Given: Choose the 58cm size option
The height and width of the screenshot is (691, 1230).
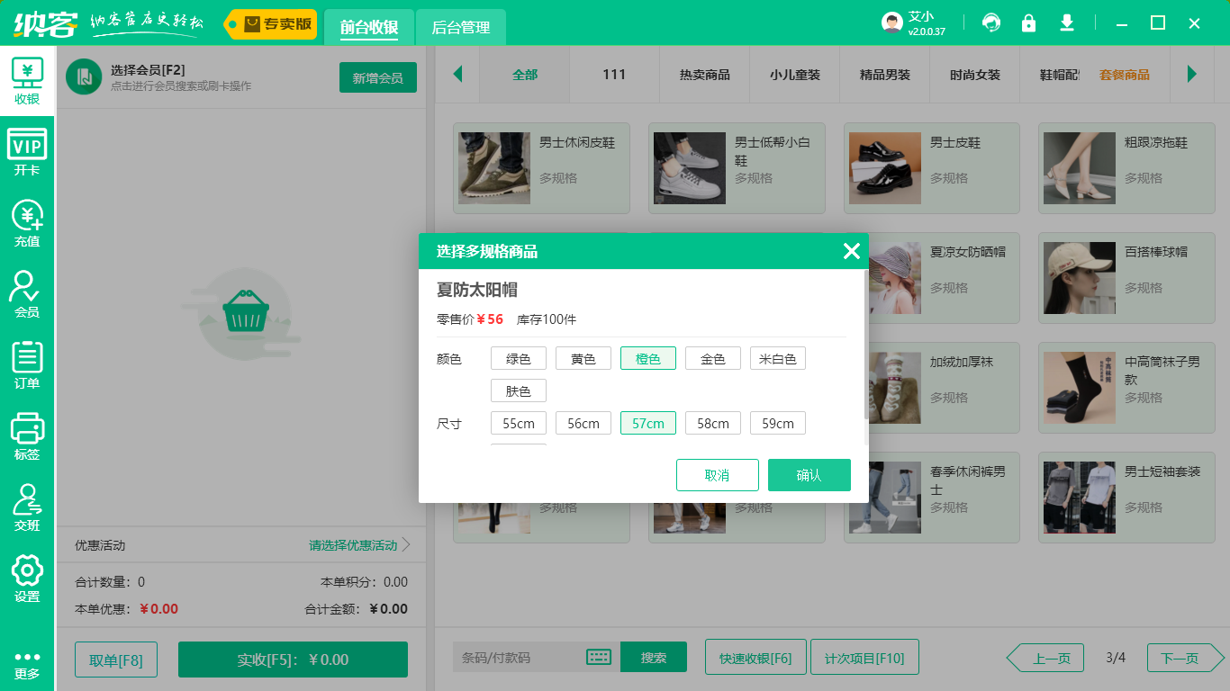Looking at the screenshot, I should coord(712,422).
